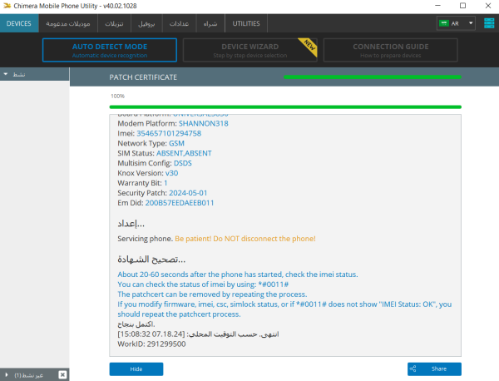Image resolution: width=499 pixels, height=381 pixels.
Task: Click the Knox Version value v30
Action: point(171,173)
